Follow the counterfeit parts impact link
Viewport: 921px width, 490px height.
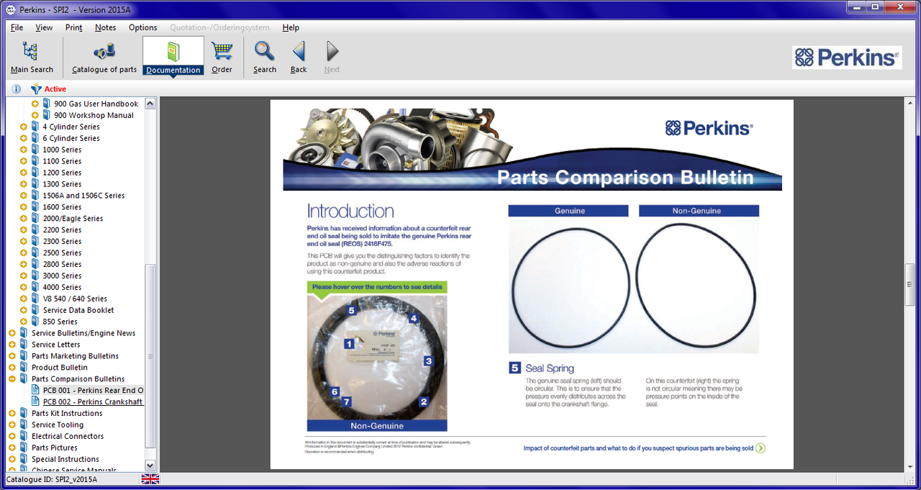click(638, 448)
